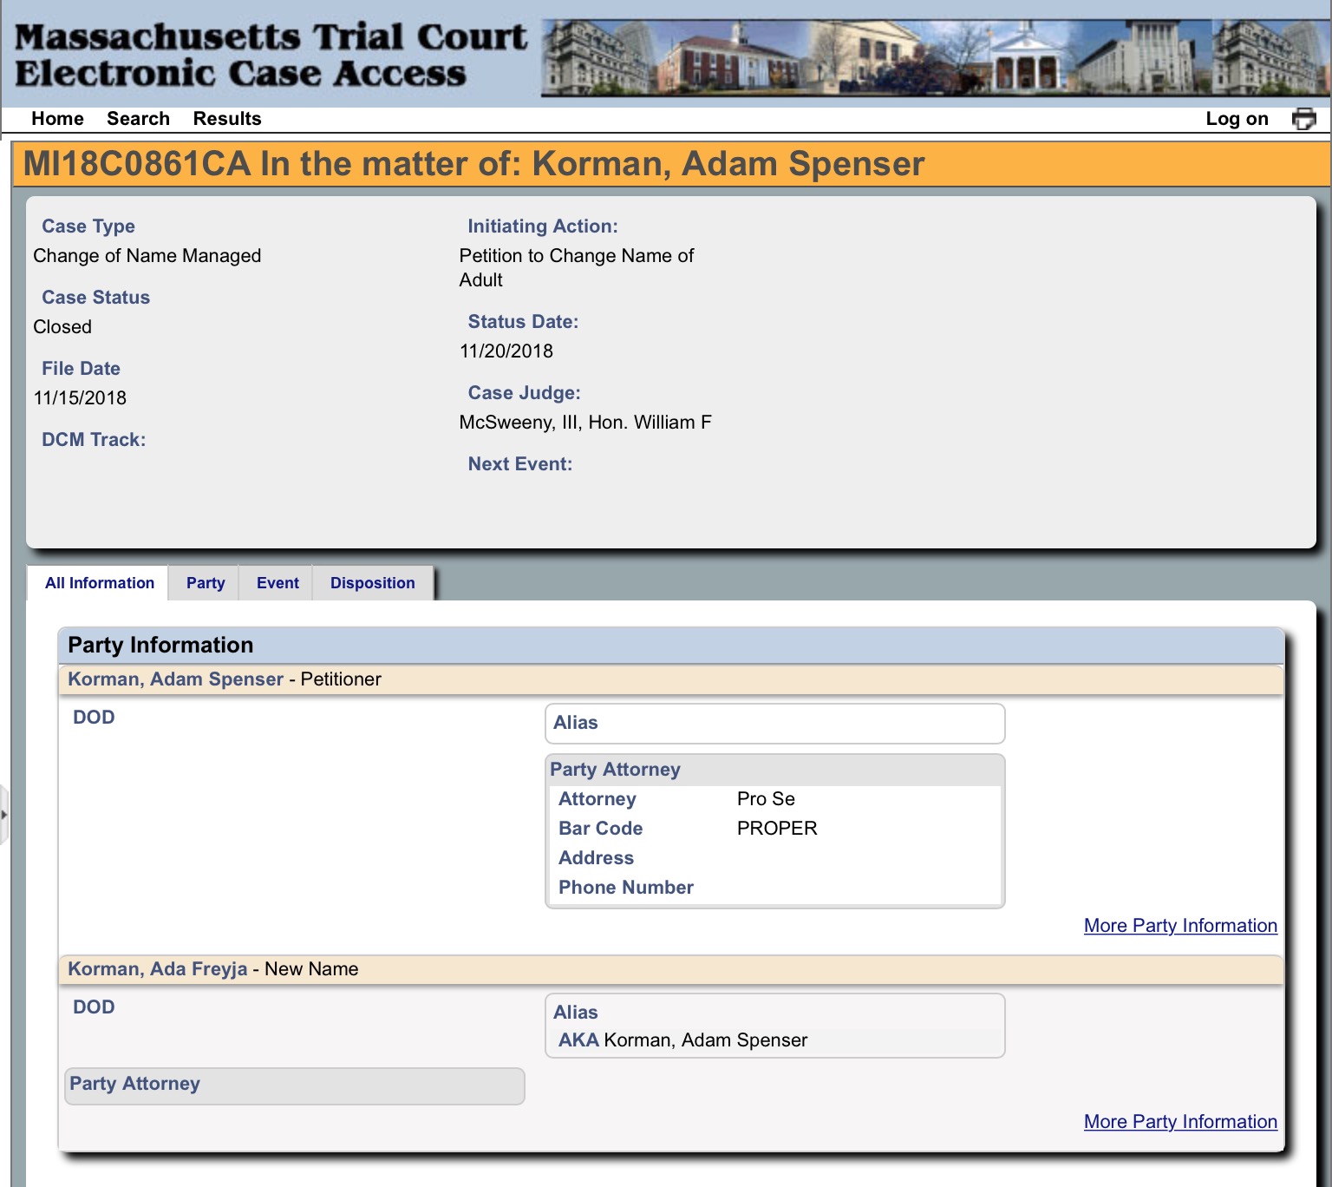1332x1187 pixels.
Task: Click the printer icon
Action: coord(1303,119)
